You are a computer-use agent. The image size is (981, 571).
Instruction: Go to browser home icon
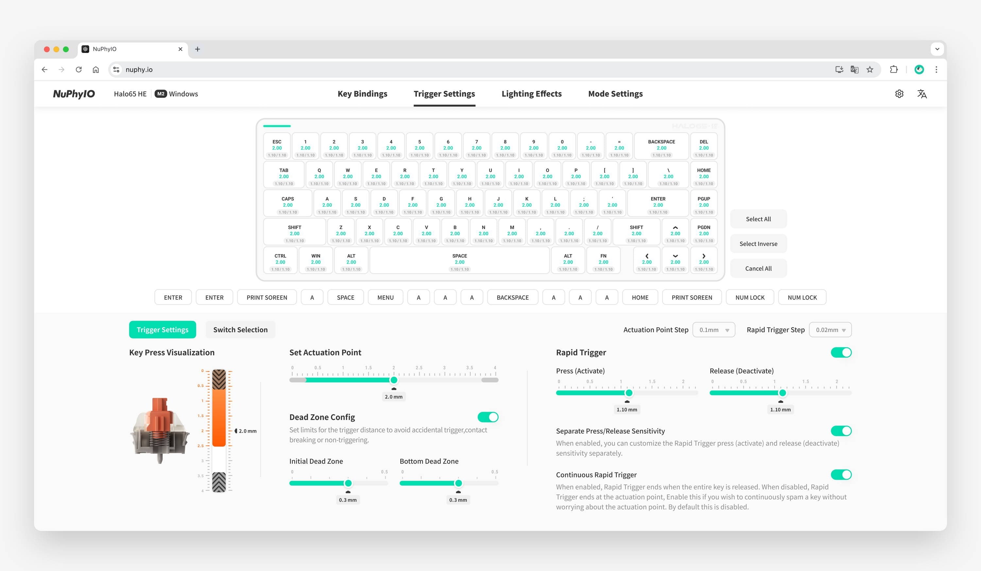point(96,70)
